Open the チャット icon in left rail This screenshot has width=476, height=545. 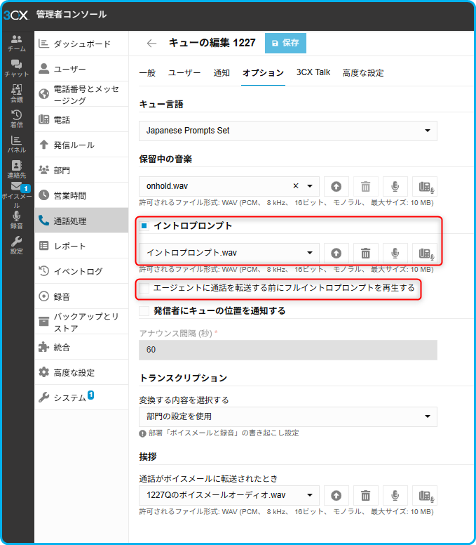pos(16,68)
